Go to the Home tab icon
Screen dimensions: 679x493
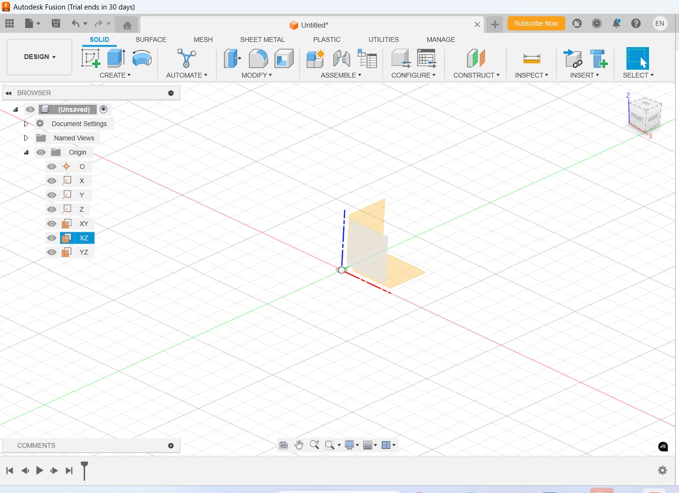point(126,25)
